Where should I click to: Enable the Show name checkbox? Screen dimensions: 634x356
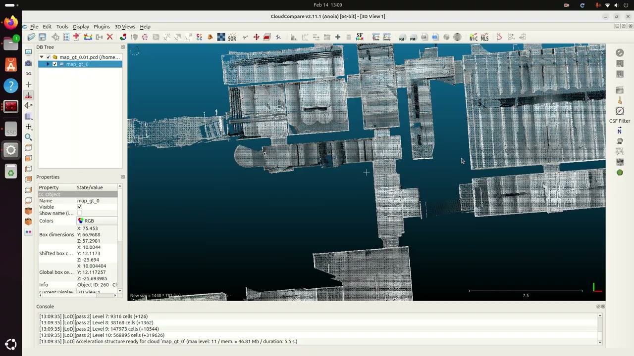[x=79, y=214]
